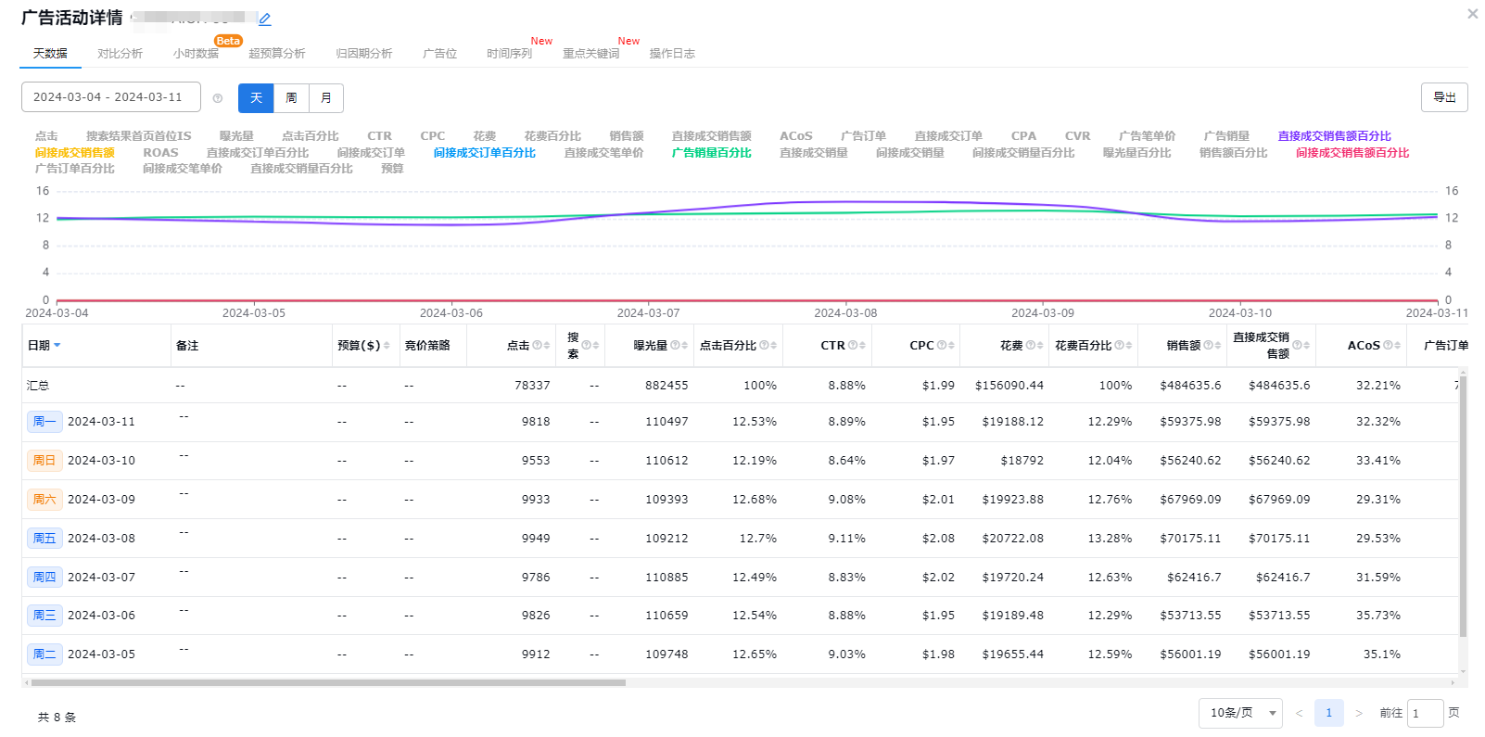The image size is (1485, 737).
Task: Click the table's vertical scrollbar
Action: coord(1463,505)
